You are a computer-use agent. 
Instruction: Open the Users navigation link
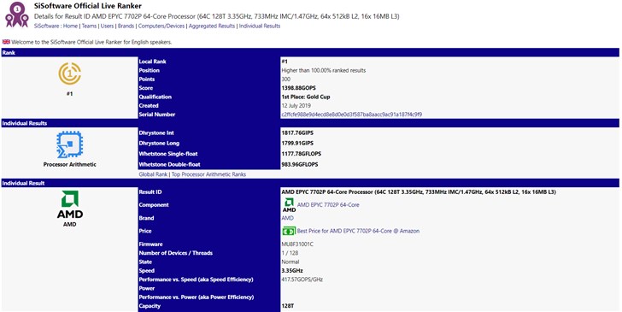pos(107,26)
